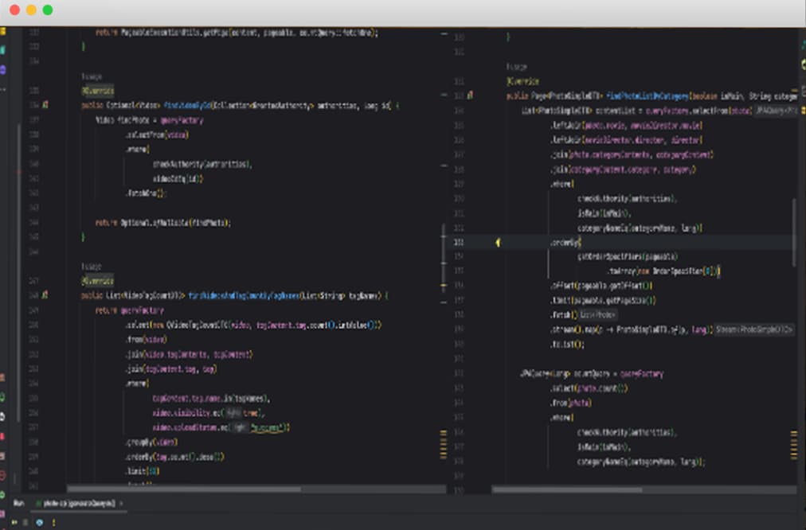Click the rerun icon in the Run toolbar

[14, 522]
